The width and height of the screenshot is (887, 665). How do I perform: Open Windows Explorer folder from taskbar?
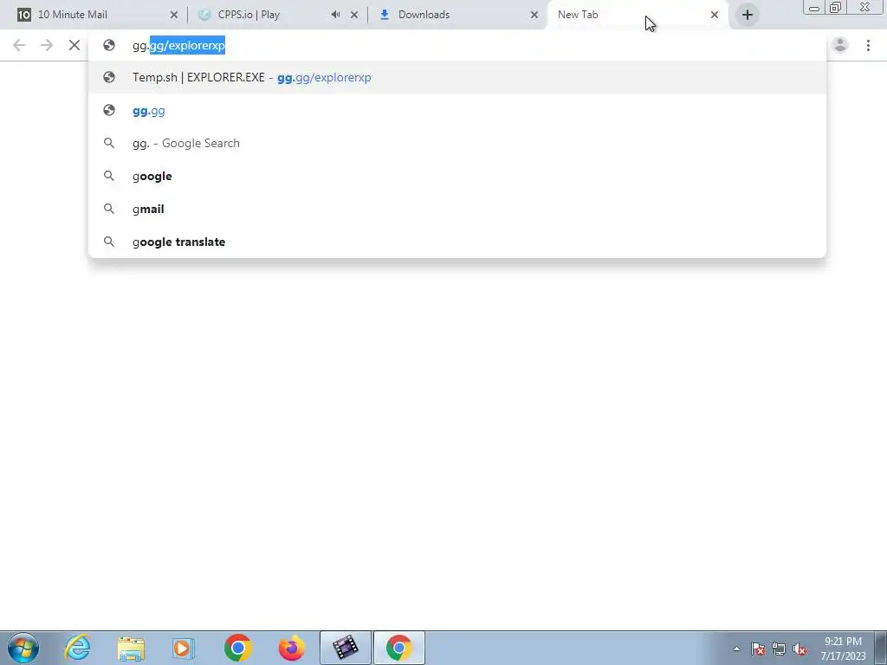(x=131, y=648)
